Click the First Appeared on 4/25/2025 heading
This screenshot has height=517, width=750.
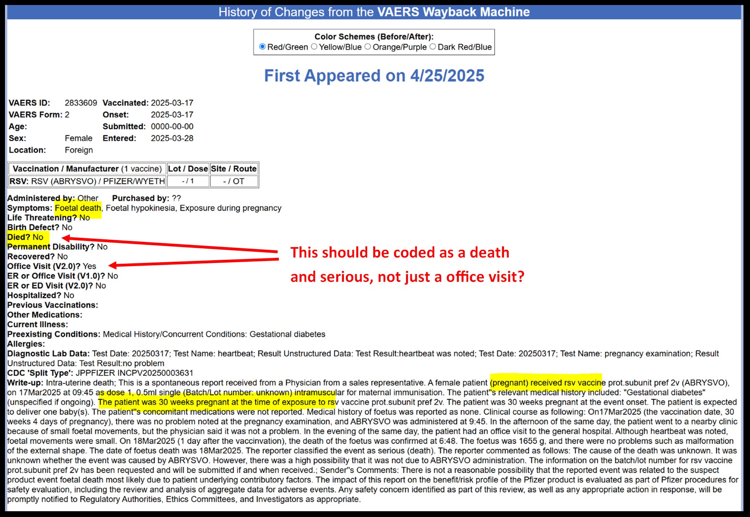click(x=374, y=76)
